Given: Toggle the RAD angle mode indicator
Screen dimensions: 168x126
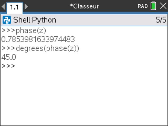Looking at the screenshot, I should [x=143, y=6].
